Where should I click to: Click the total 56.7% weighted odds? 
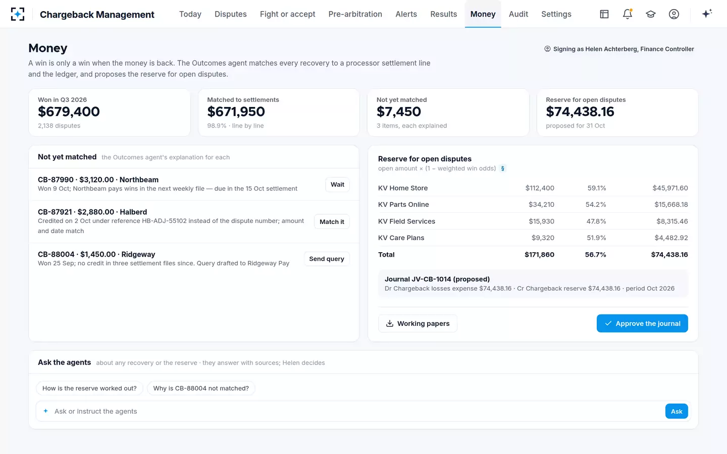click(x=595, y=255)
